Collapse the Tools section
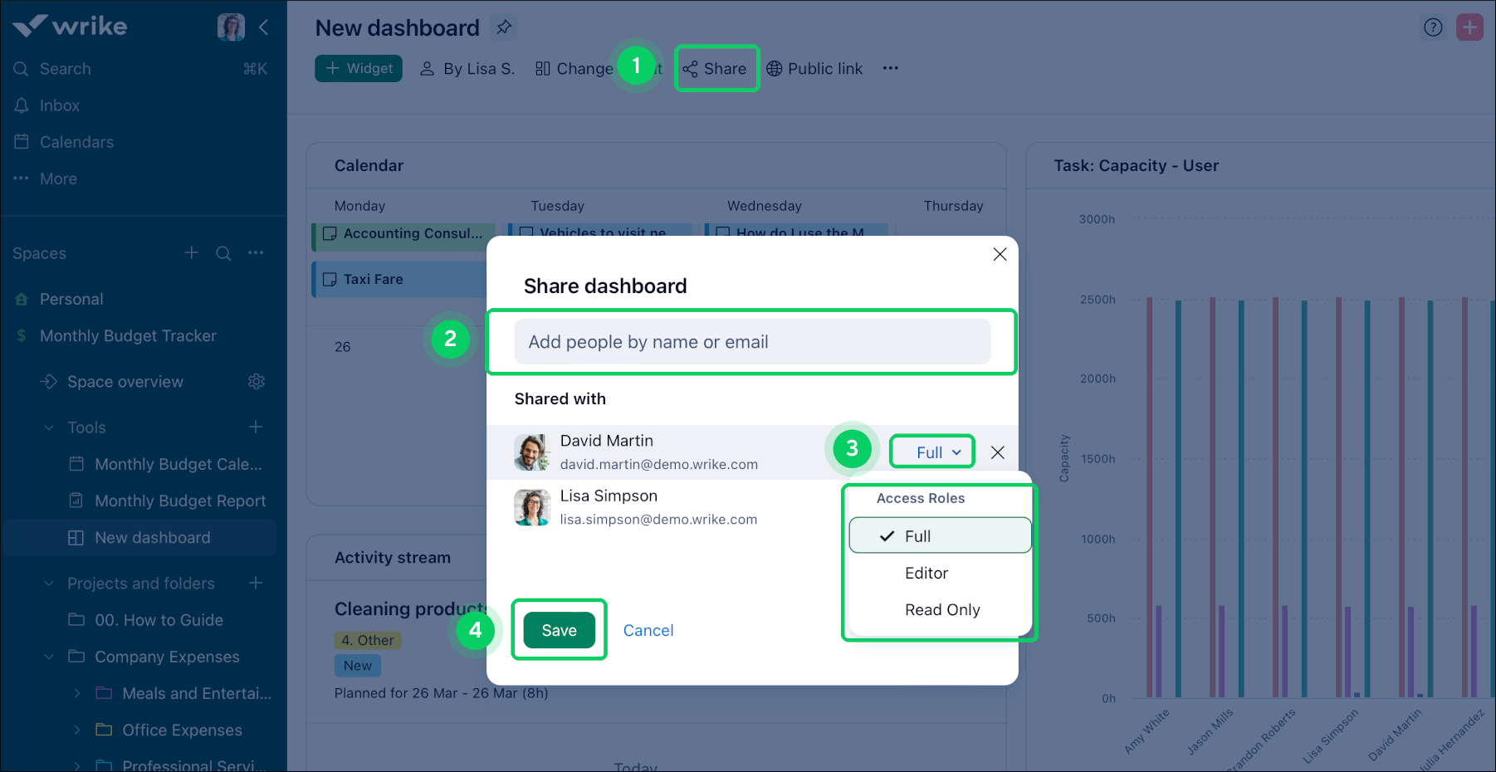The height and width of the screenshot is (772, 1496). point(48,427)
